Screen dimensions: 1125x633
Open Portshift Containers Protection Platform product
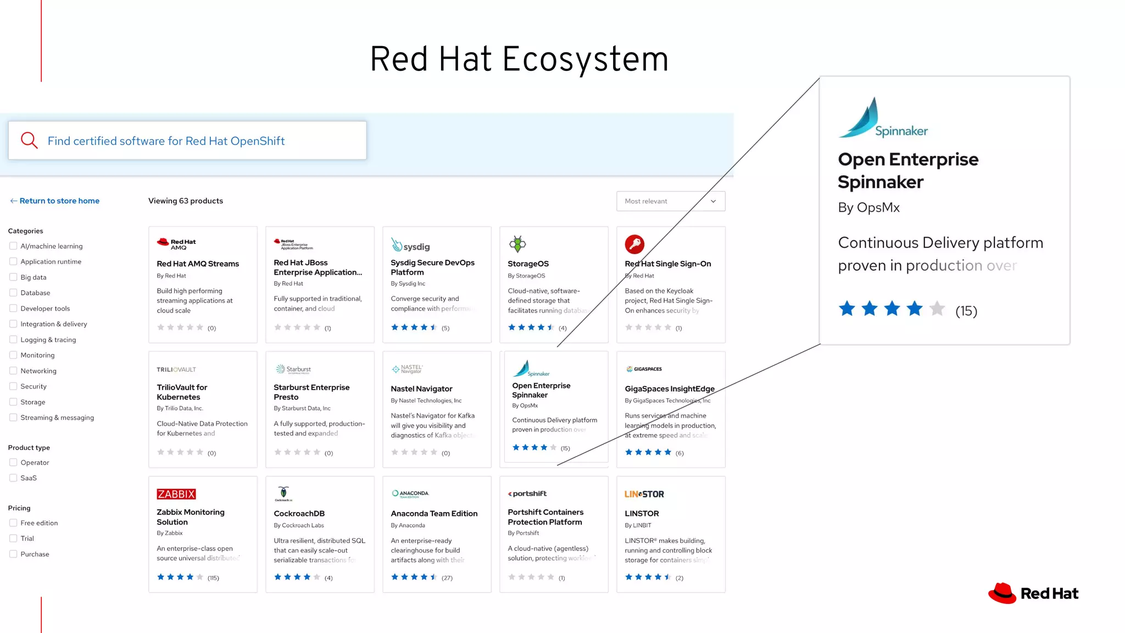545,517
